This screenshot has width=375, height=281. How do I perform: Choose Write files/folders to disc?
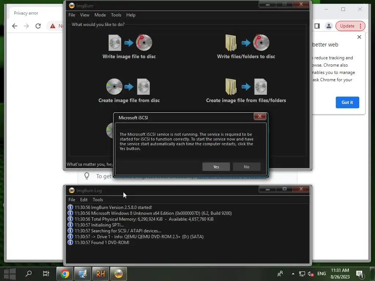pyautogui.click(x=246, y=46)
